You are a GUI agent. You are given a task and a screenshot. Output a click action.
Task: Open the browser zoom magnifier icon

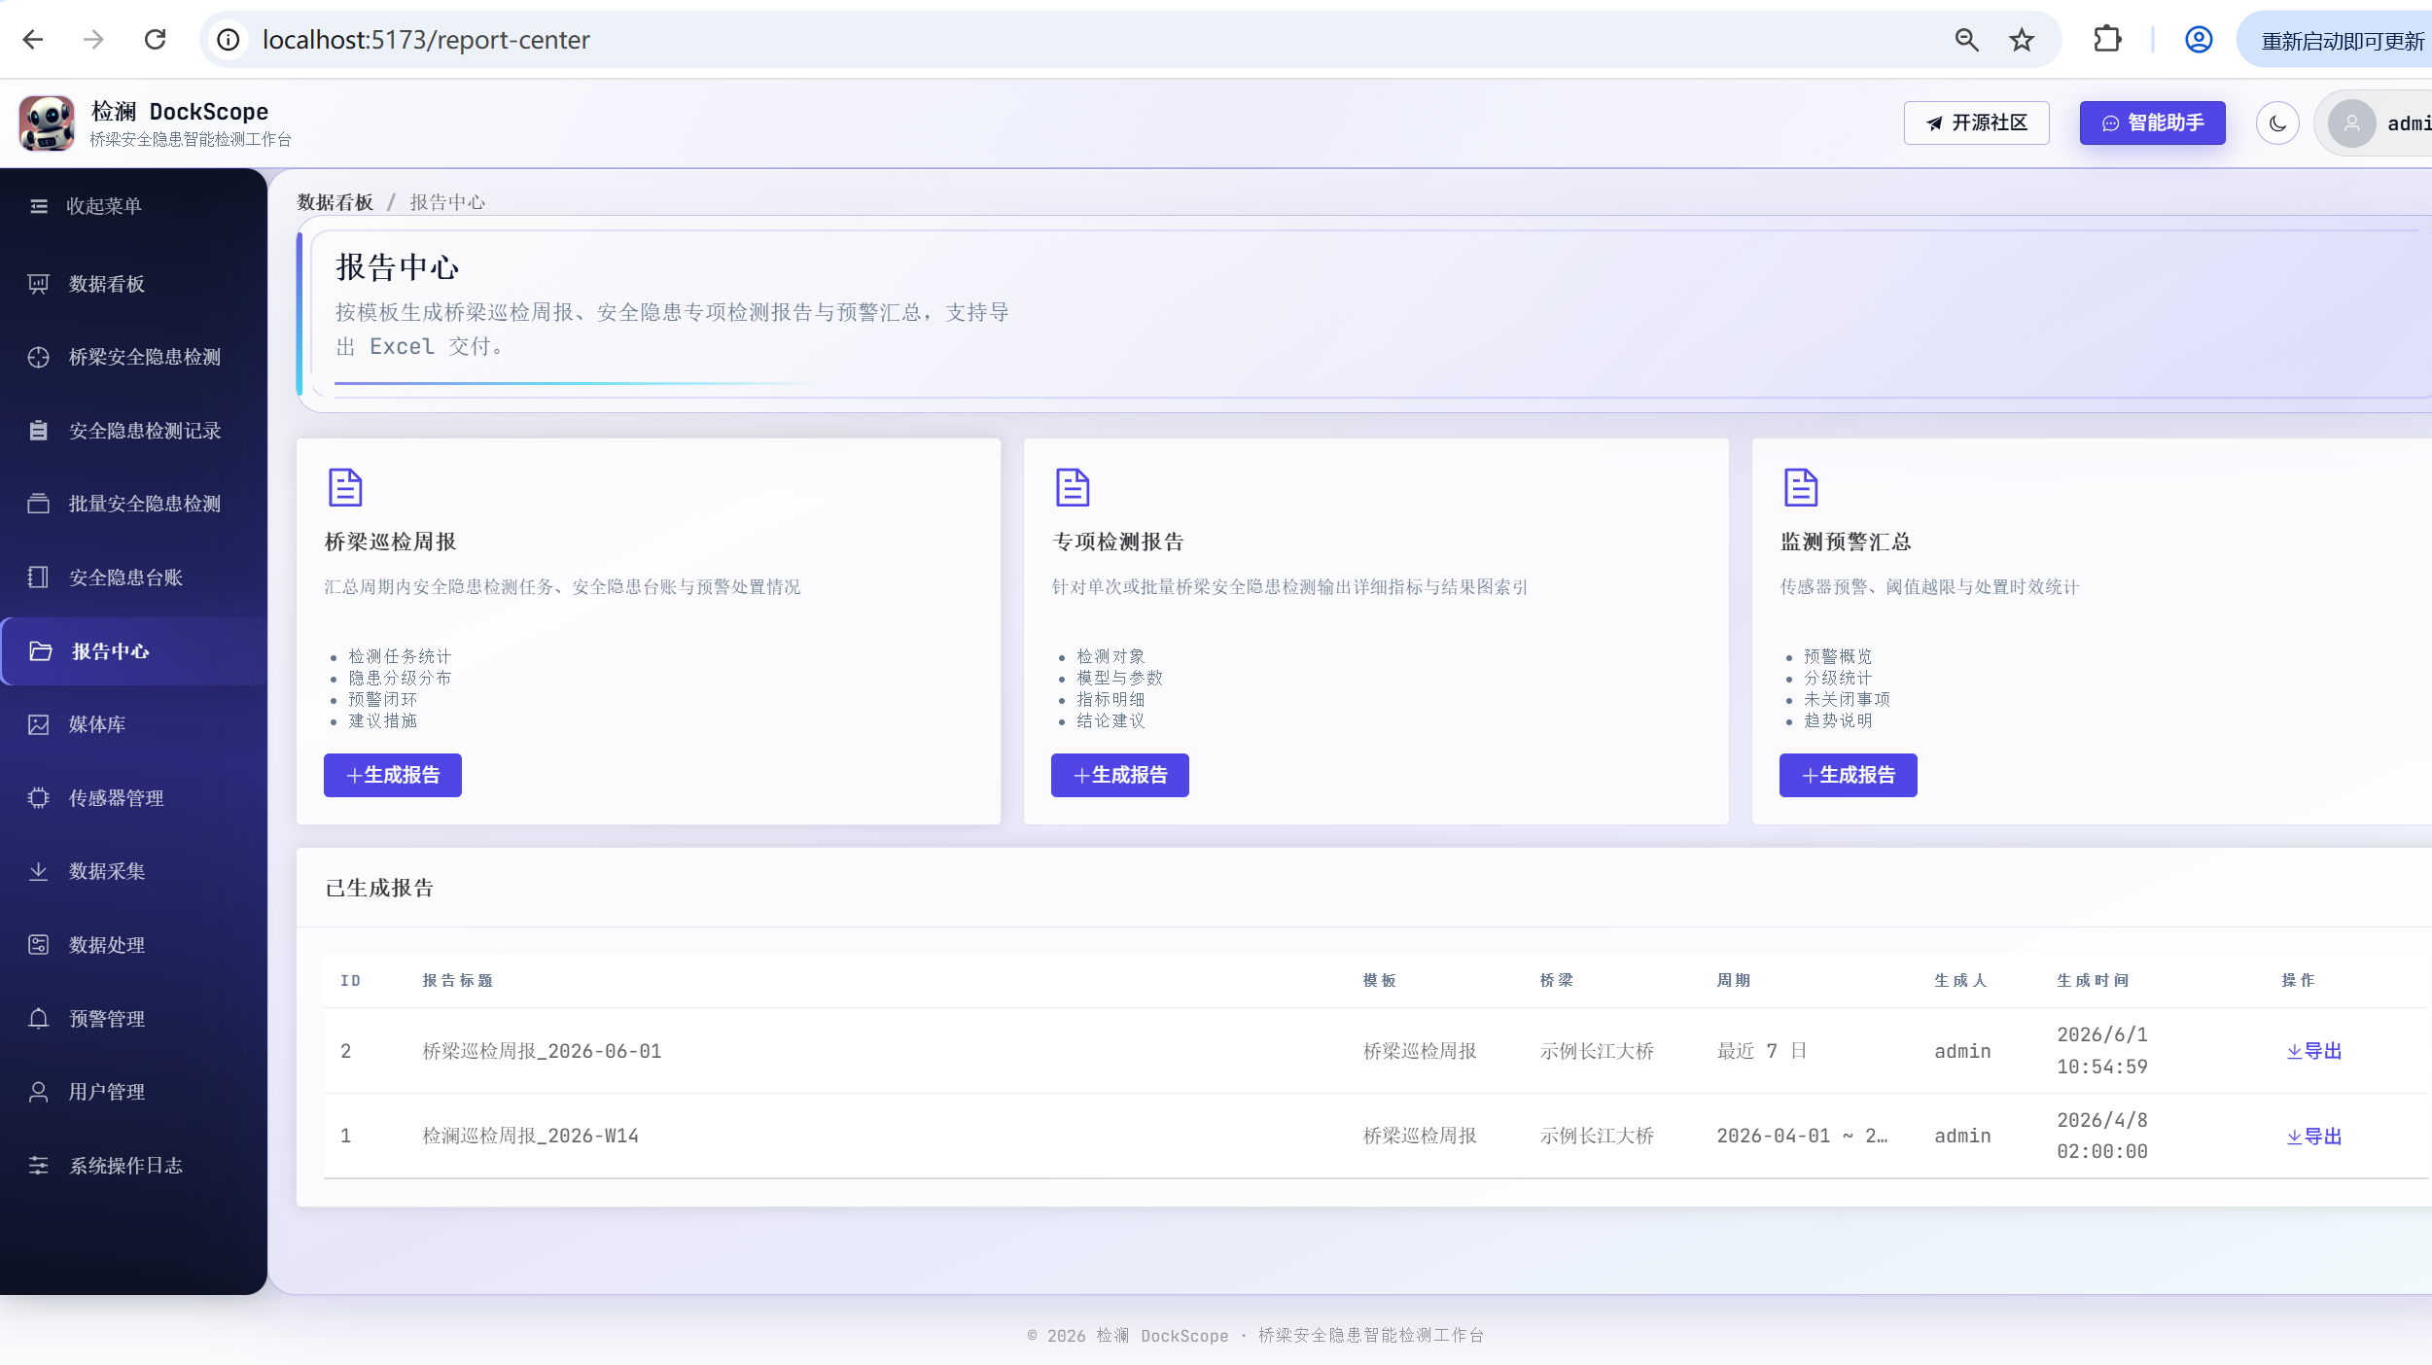[x=1966, y=40]
